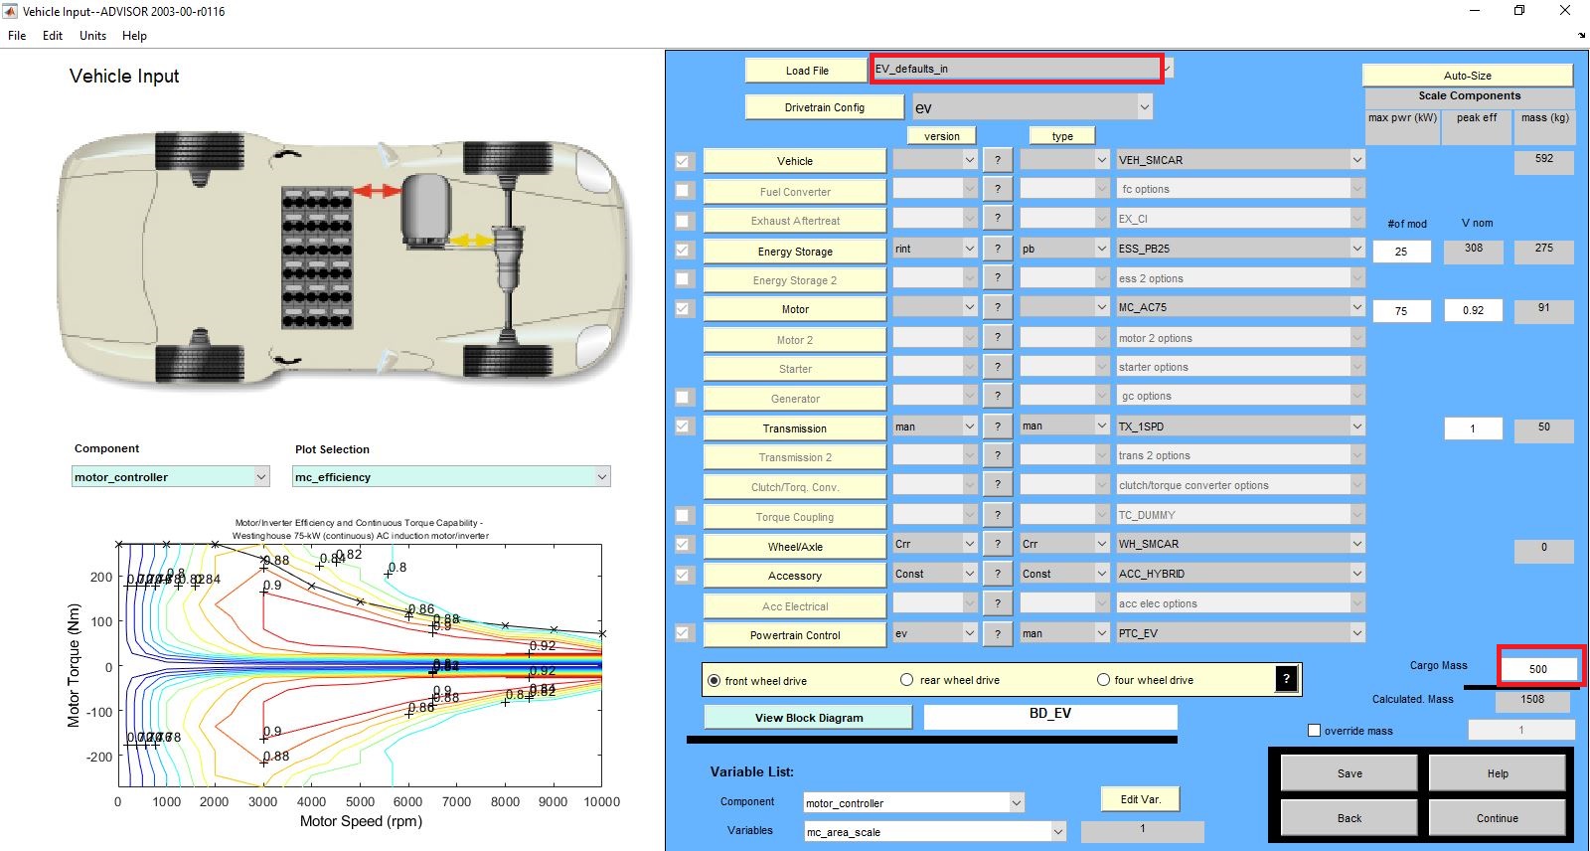This screenshot has width=1590, height=851.
Task: Click the View Block Diagram button
Action: [x=808, y=717]
